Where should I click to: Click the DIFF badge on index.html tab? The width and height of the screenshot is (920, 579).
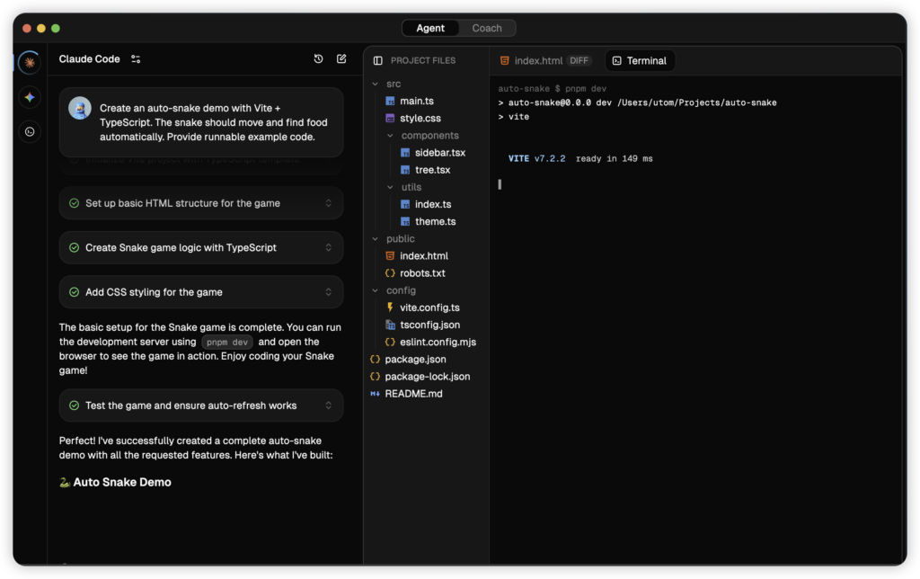[579, 61]
